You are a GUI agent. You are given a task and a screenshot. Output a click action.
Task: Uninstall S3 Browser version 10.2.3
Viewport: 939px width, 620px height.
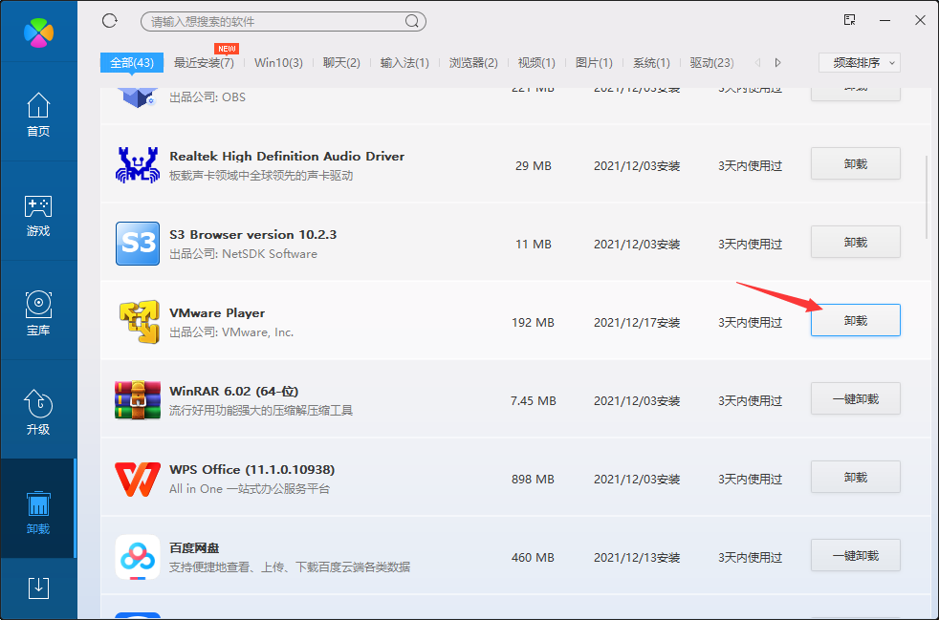coord(855,242)
